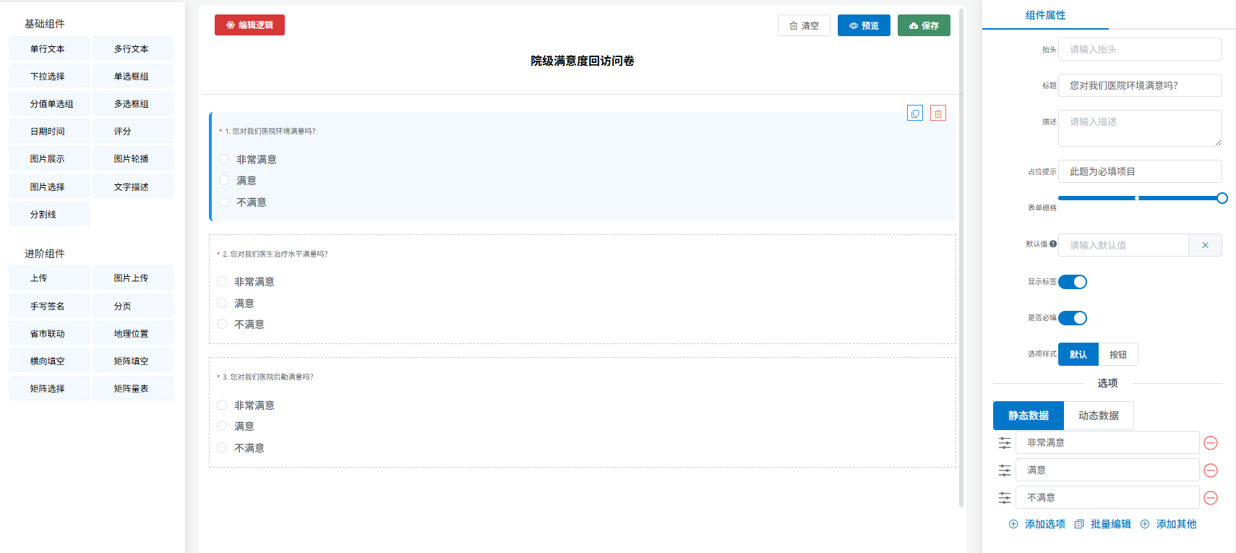Click the 默认值 info help icon
The image size is (1236, 553).
coord(1053,244)
